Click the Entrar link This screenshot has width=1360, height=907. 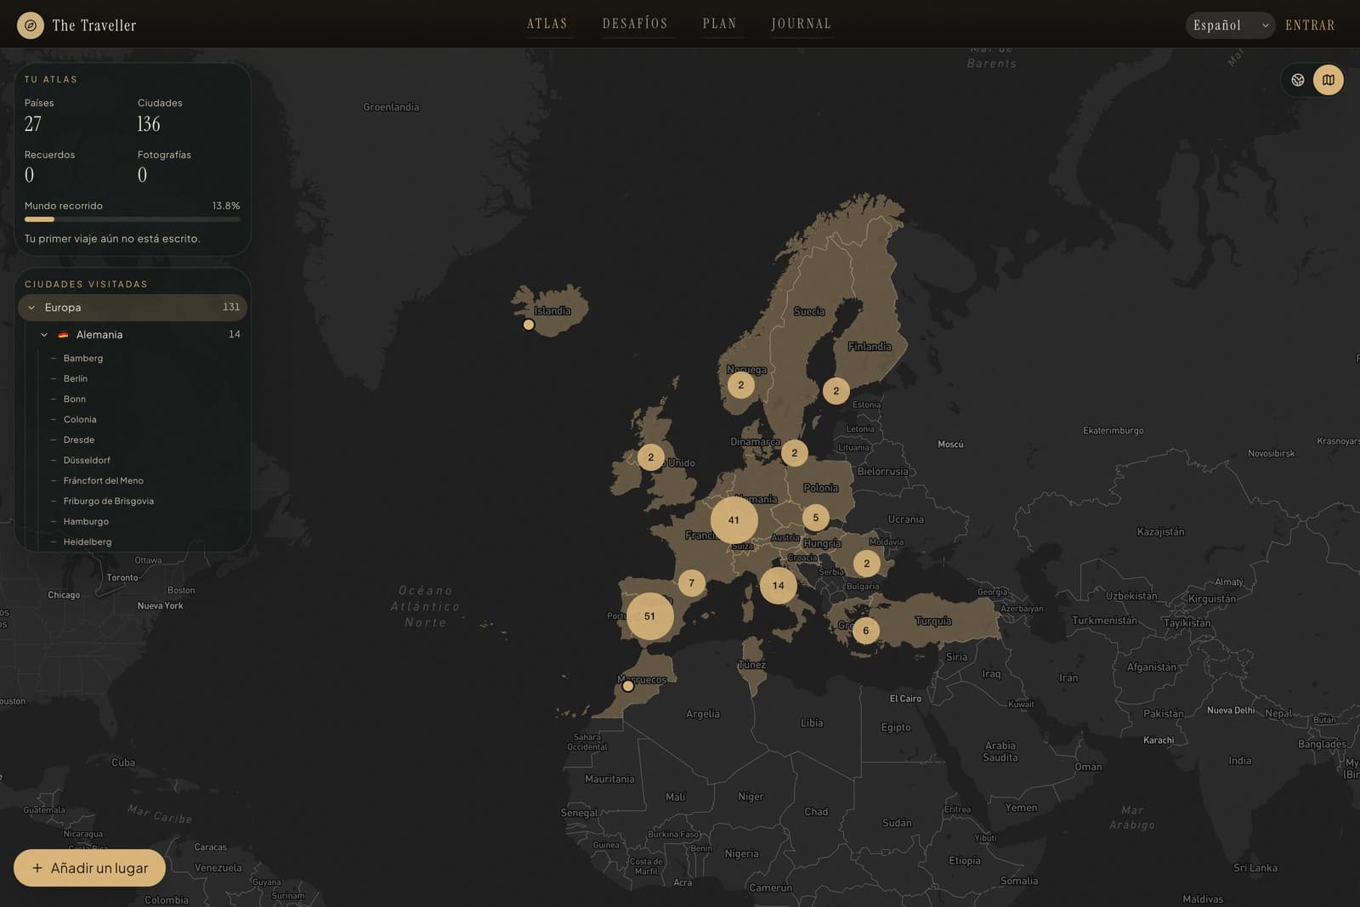(1310, 26)
